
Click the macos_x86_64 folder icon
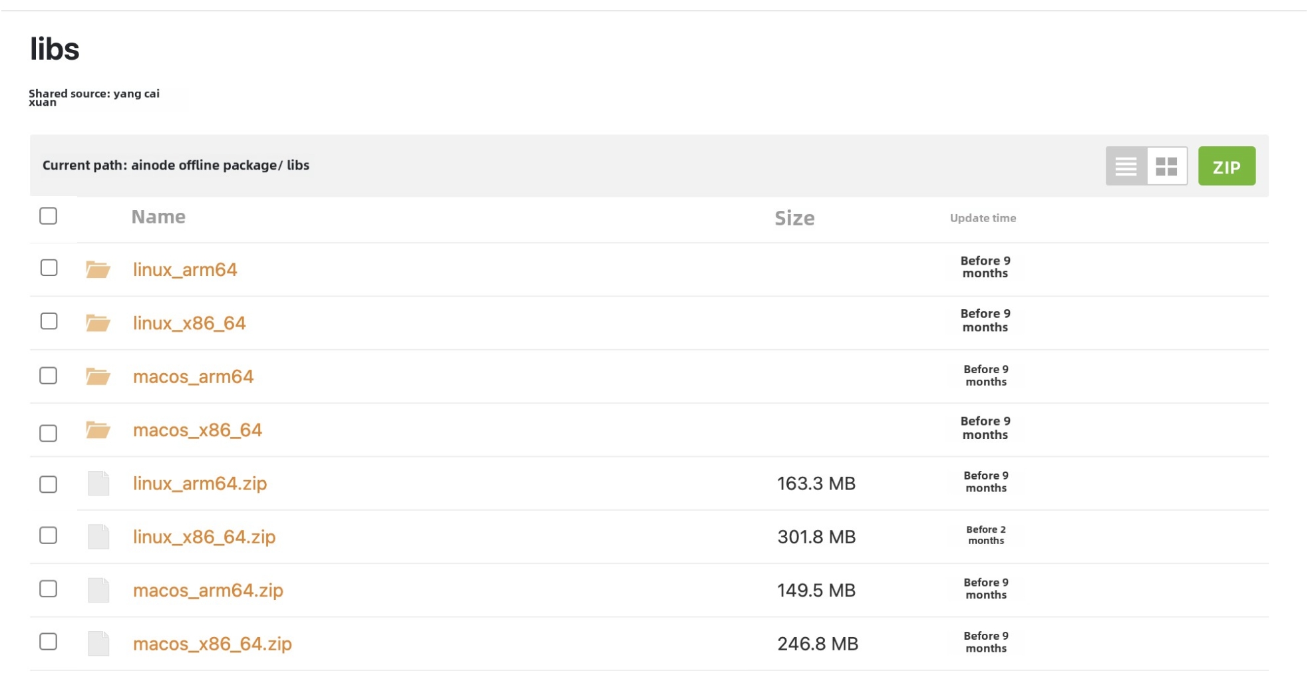pyautogui.click(x=98, y=430)
